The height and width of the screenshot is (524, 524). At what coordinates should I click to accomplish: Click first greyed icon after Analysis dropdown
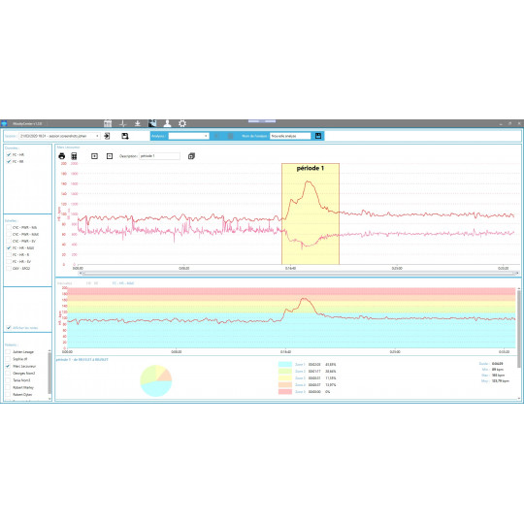pos(216,136)
